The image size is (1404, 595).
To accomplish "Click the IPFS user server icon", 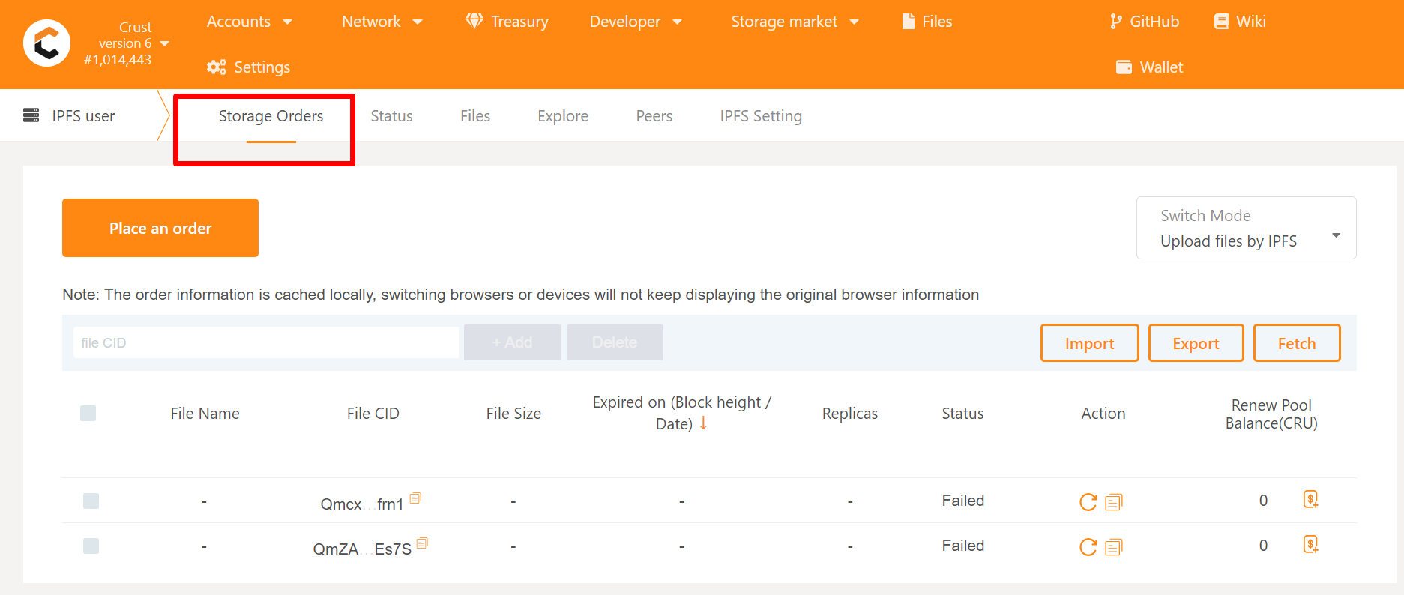I will tap(31, 115).
